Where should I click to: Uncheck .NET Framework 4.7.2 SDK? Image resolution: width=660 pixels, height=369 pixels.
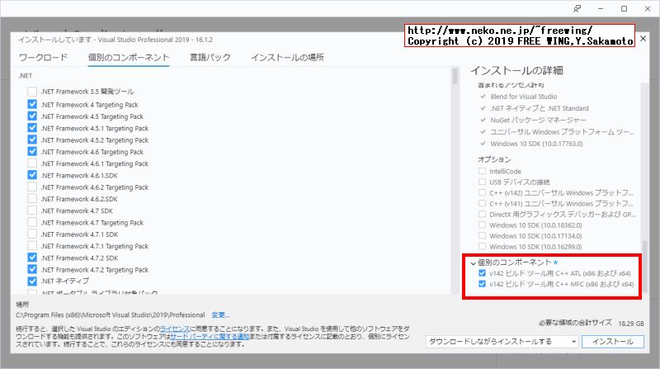pos(32,258)
